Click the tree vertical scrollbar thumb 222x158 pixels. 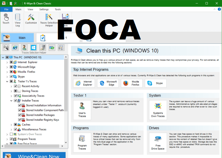point(66,85)
